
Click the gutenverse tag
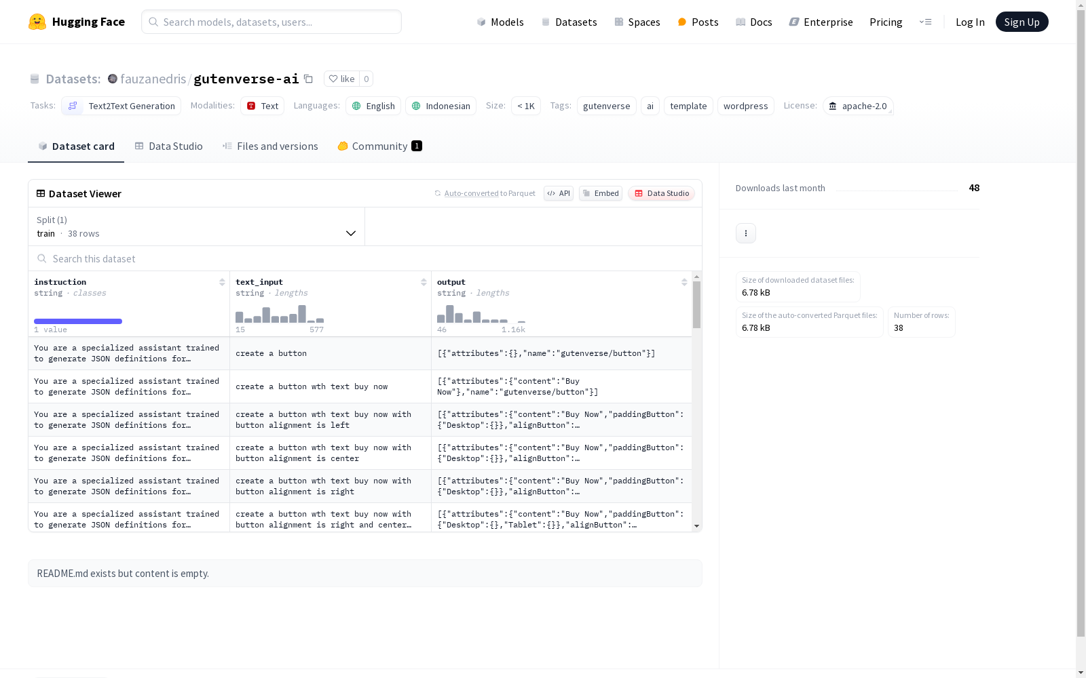pos(607,106)
